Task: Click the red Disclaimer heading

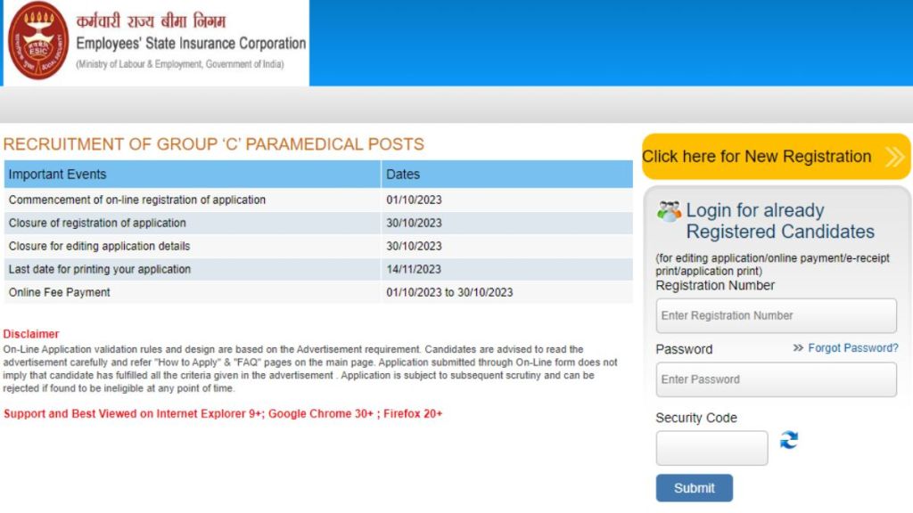Action: coord(31,335)
